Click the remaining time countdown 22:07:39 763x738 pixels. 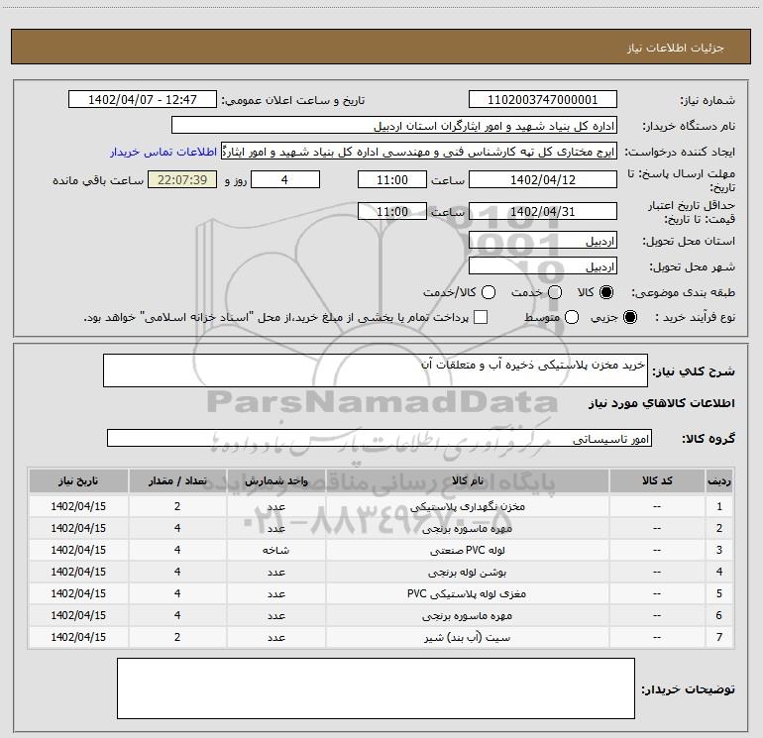point(182,180)
